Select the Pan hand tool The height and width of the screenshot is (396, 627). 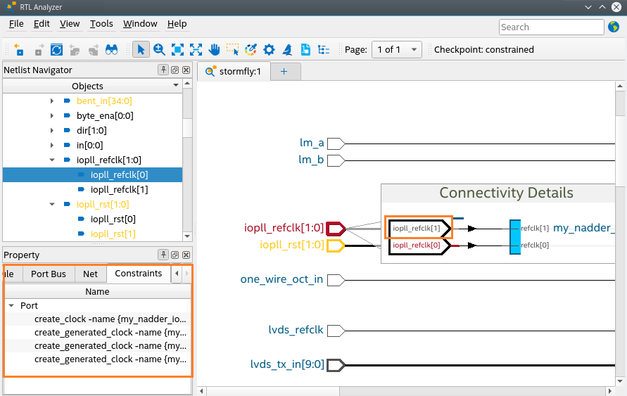214,50
